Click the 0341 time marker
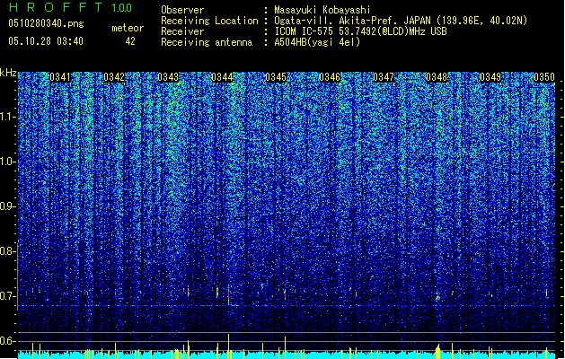Screen dimensions: 565x359 click(x=60, y=77)
